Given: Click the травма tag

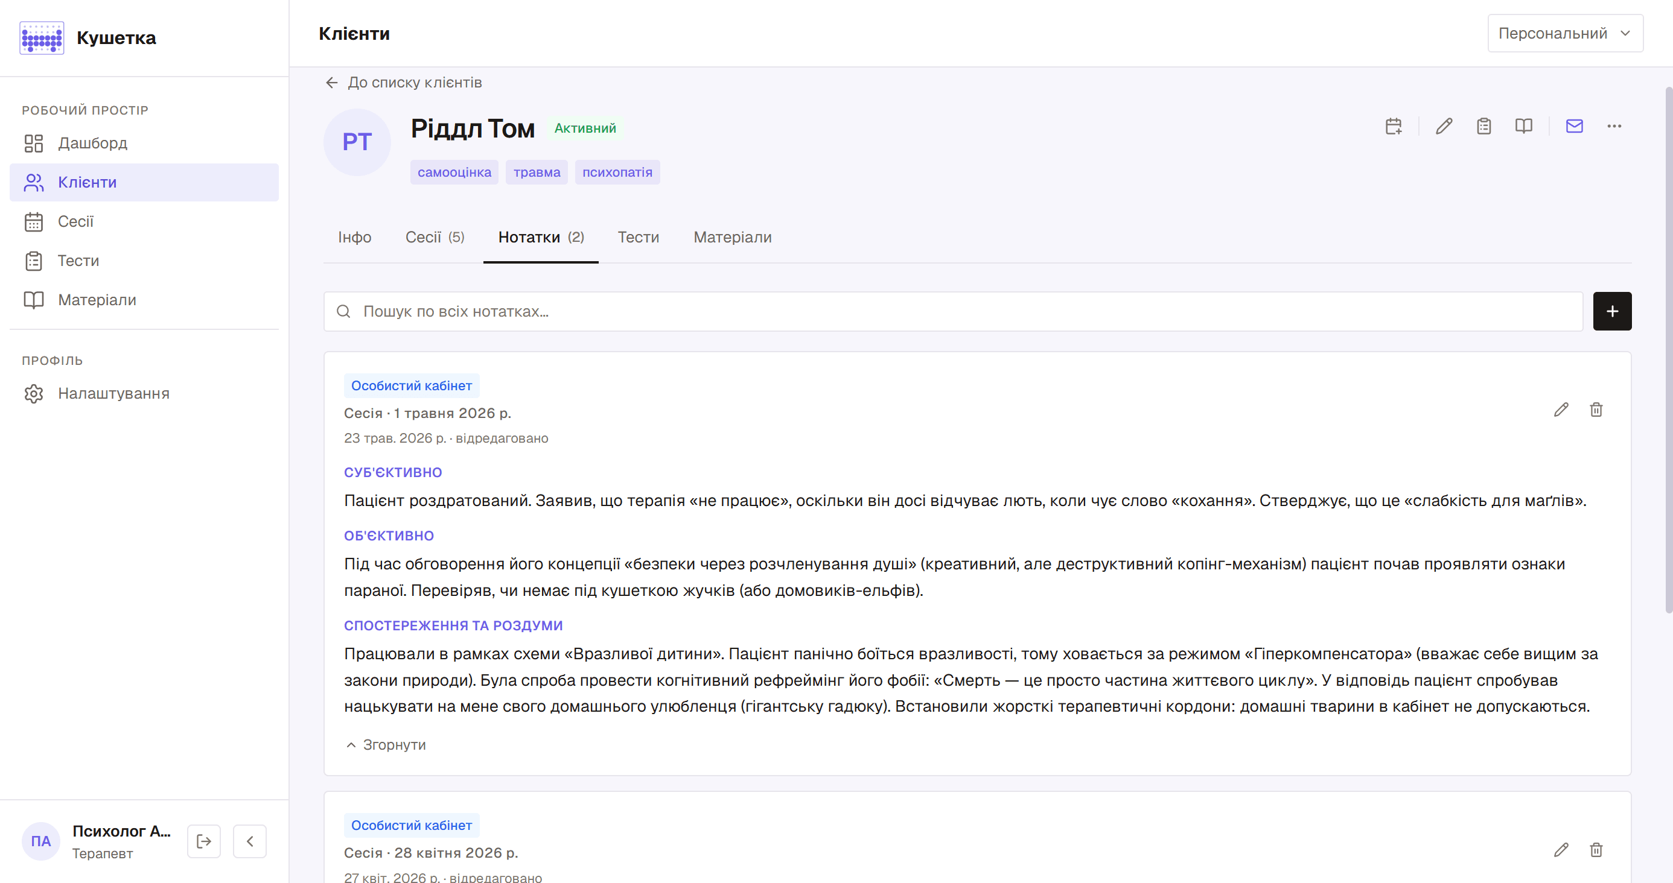Looking at the screenshot, I should pyautogui.click(x=537, y=172).
